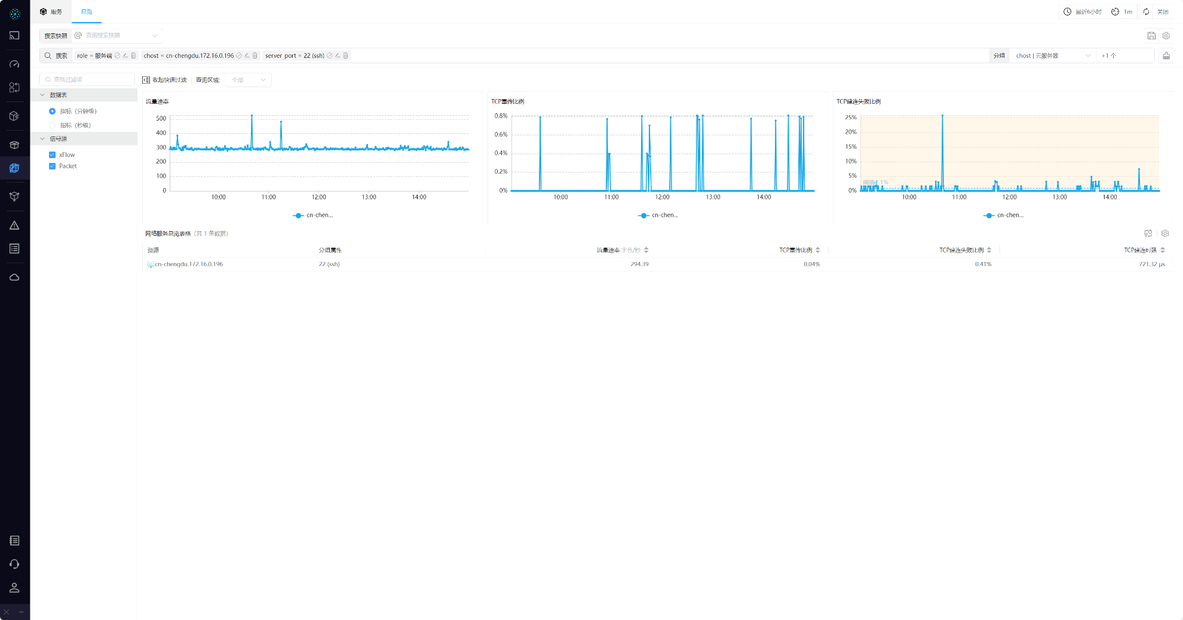Image resolution: width=1183 pixels, height=620 pixels.
Task: Uncheck the xFlow signal source
Action: [x=53, y=155]
